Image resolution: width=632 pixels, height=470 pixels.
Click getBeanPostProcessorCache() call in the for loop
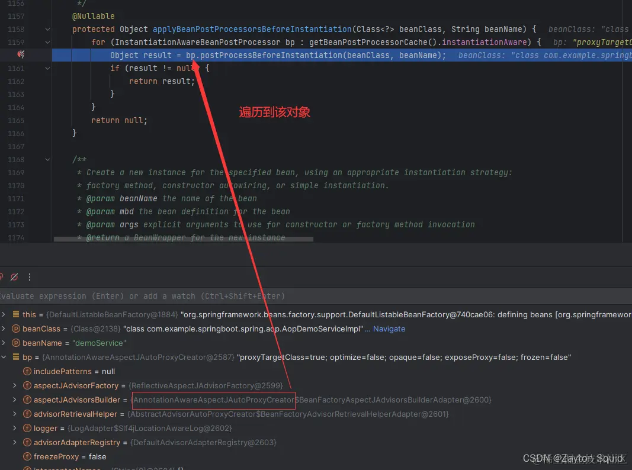pos(373,42)
